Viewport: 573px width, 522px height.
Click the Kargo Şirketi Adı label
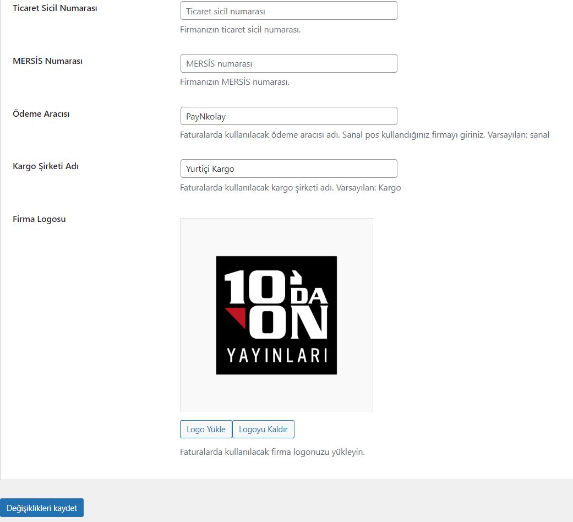point(46,166)
